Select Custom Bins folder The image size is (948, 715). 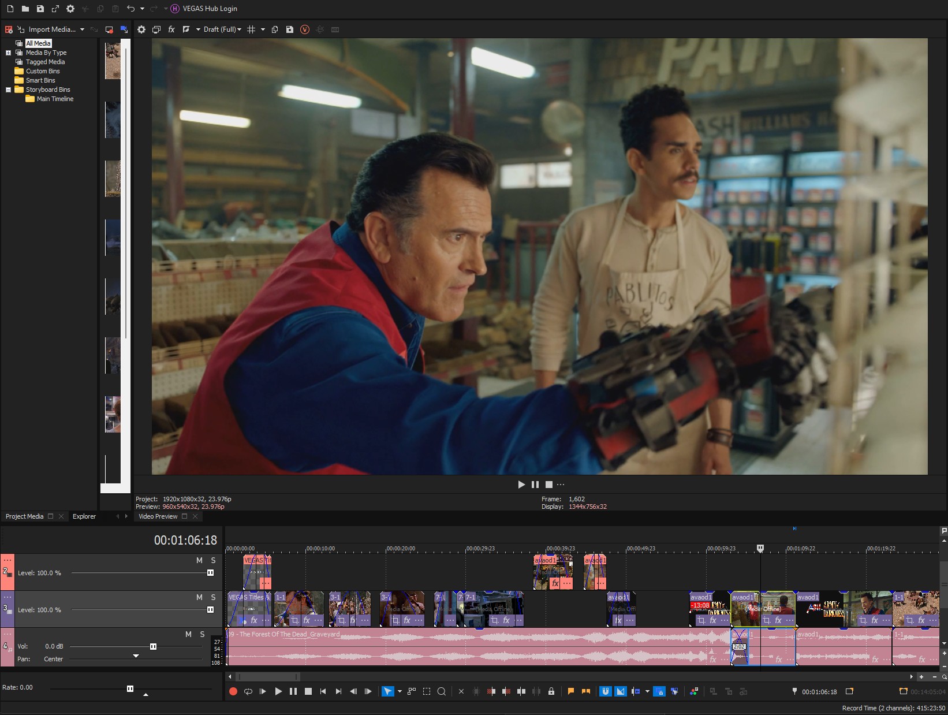click(x=43, y=71)
